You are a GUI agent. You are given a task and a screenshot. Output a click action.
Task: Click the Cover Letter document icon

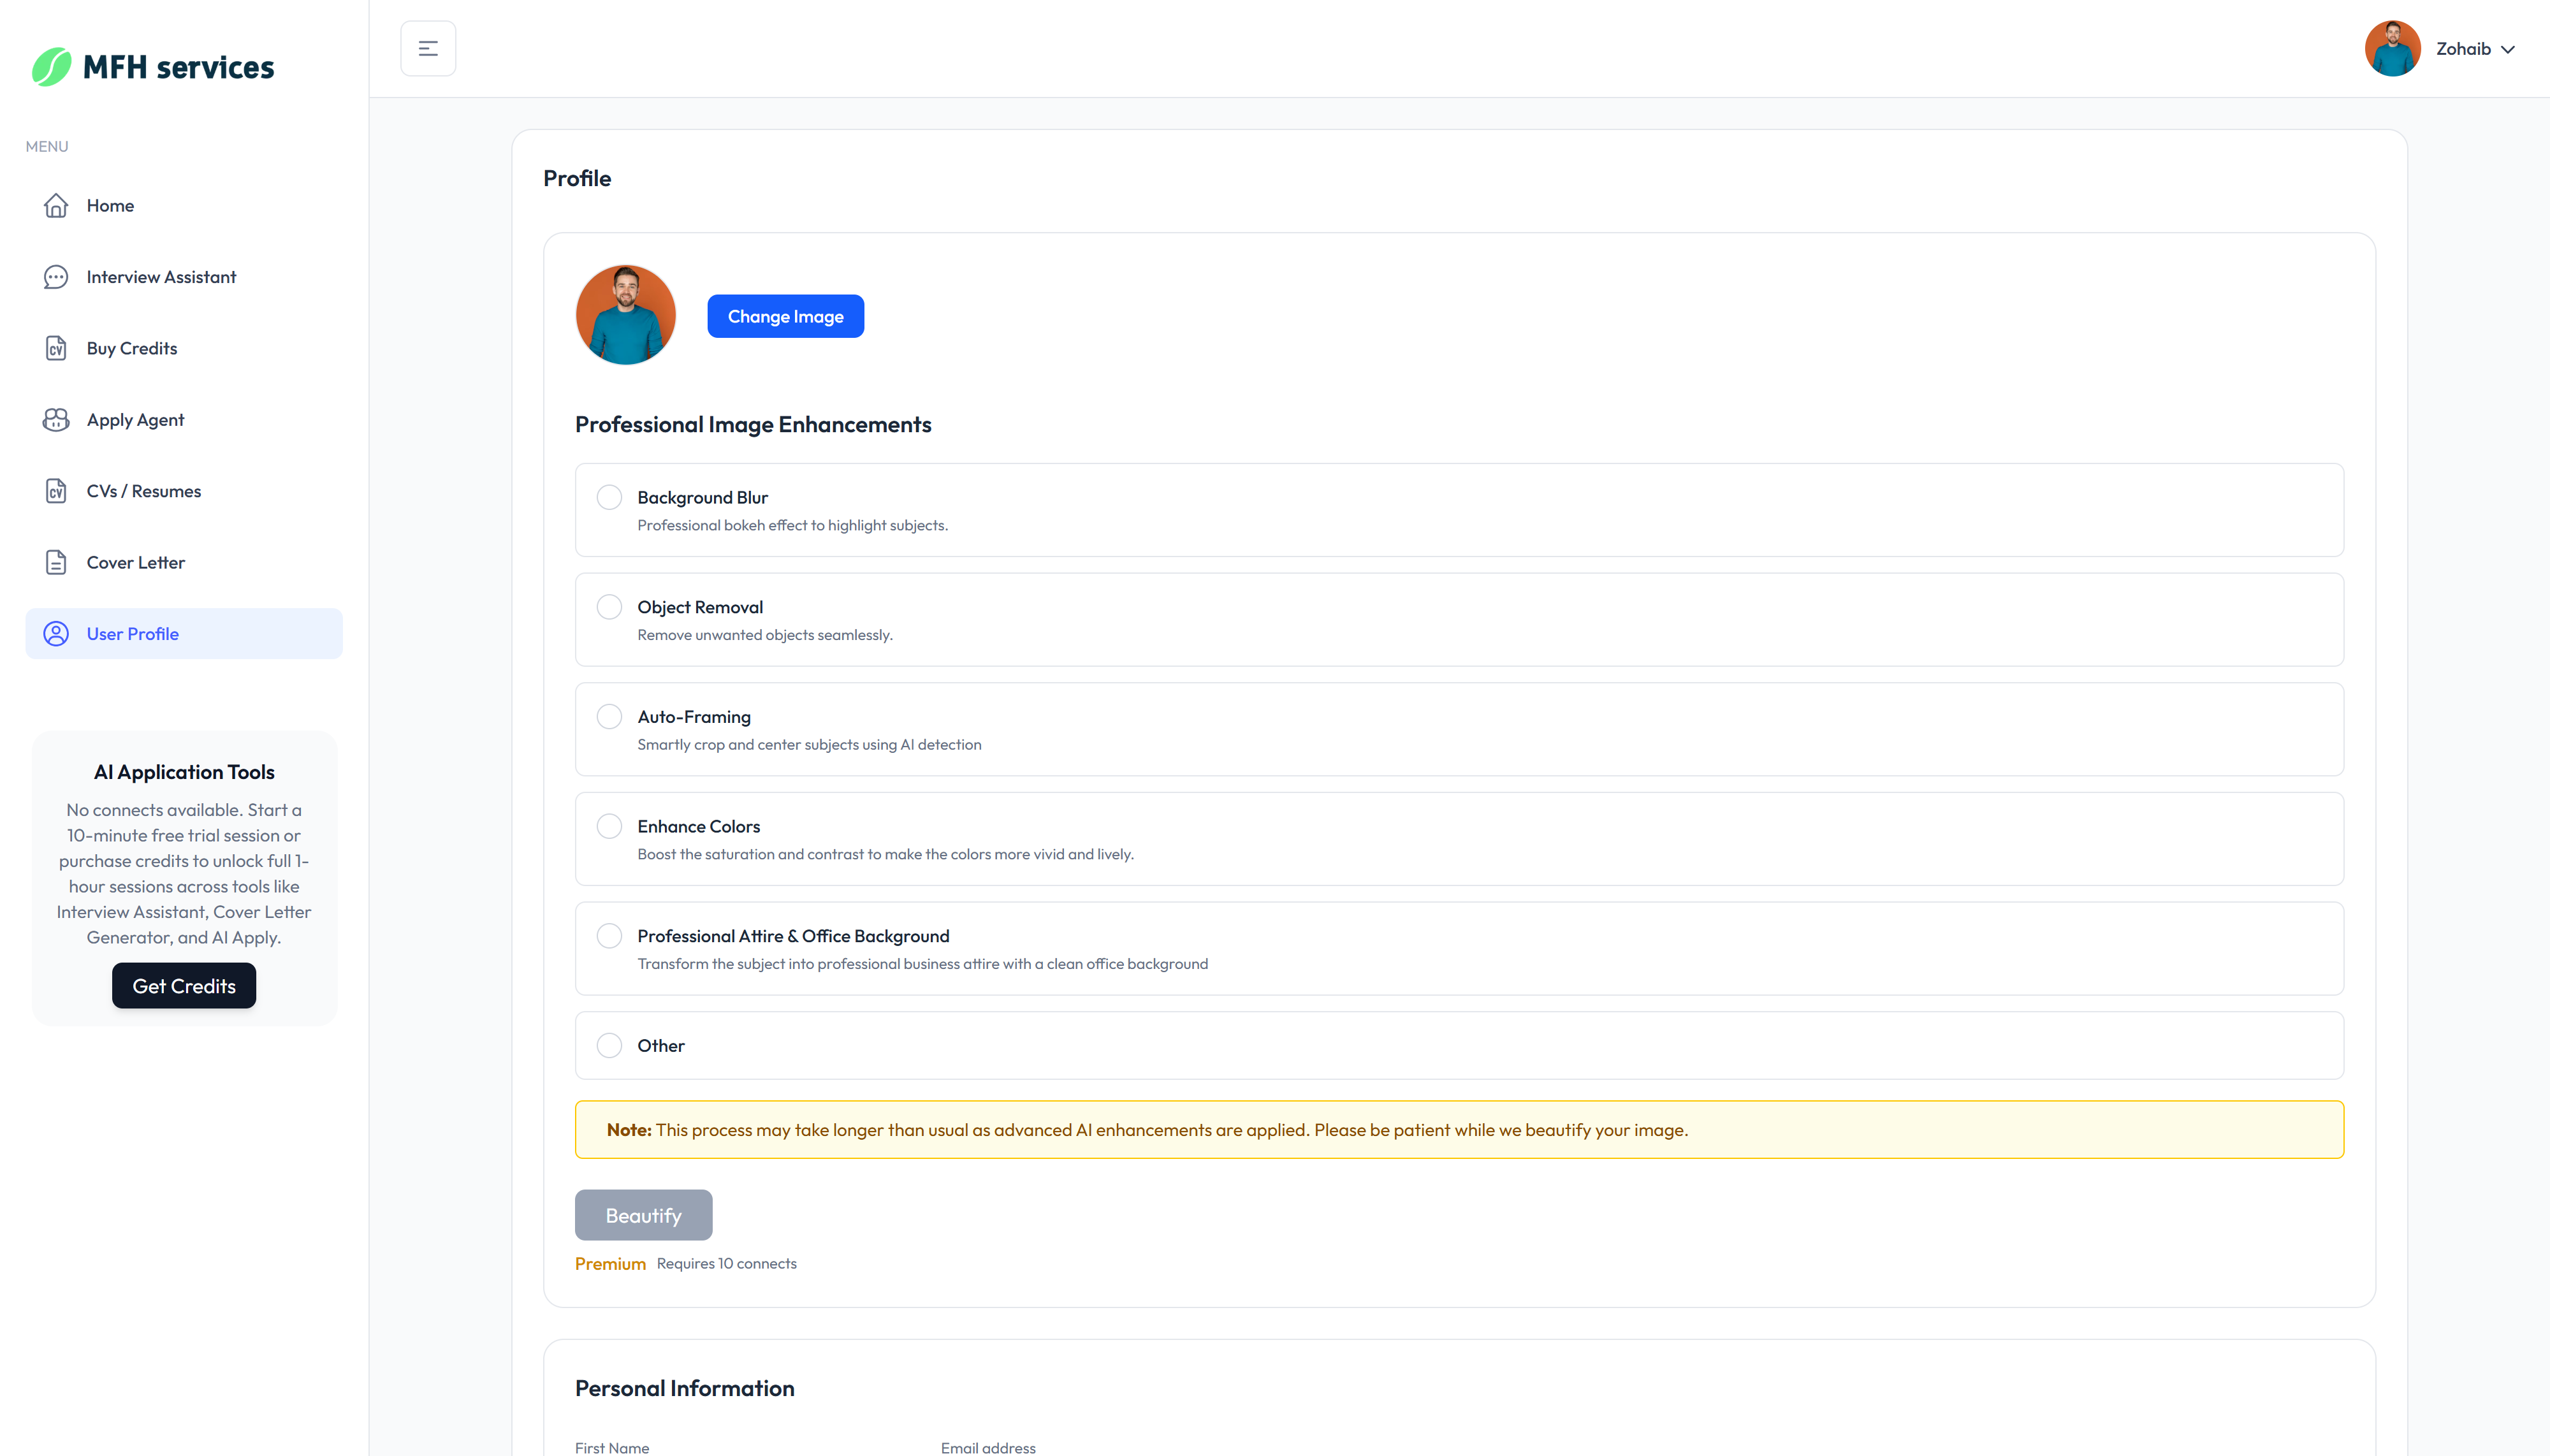point(56,562)
